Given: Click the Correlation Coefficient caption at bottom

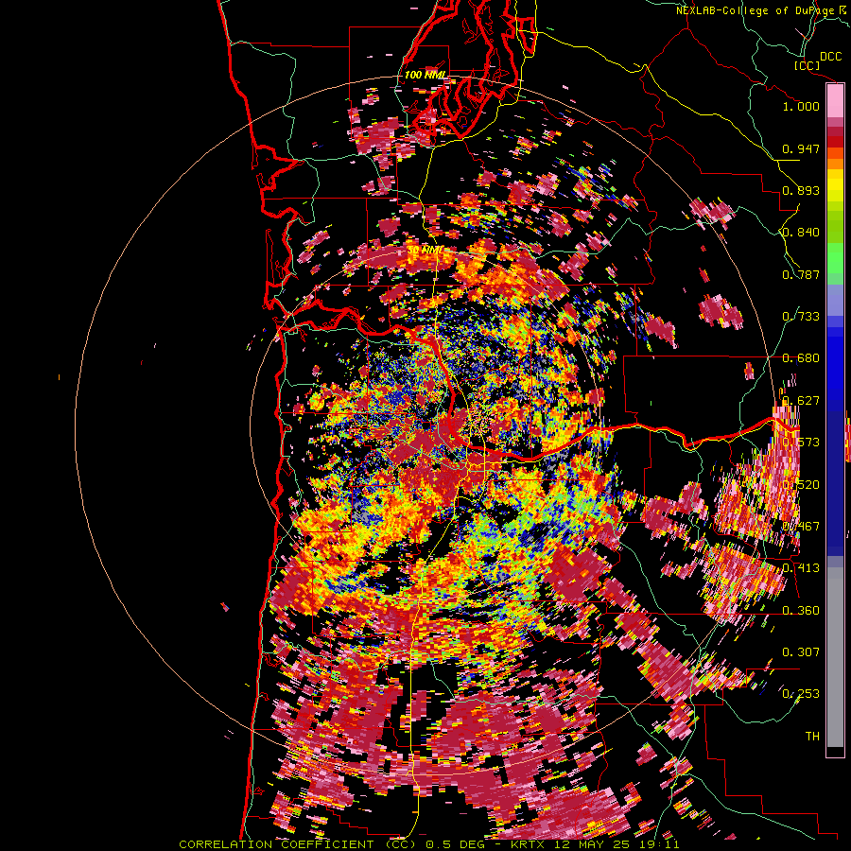Looking at the screenshot, I should (428, 844).
